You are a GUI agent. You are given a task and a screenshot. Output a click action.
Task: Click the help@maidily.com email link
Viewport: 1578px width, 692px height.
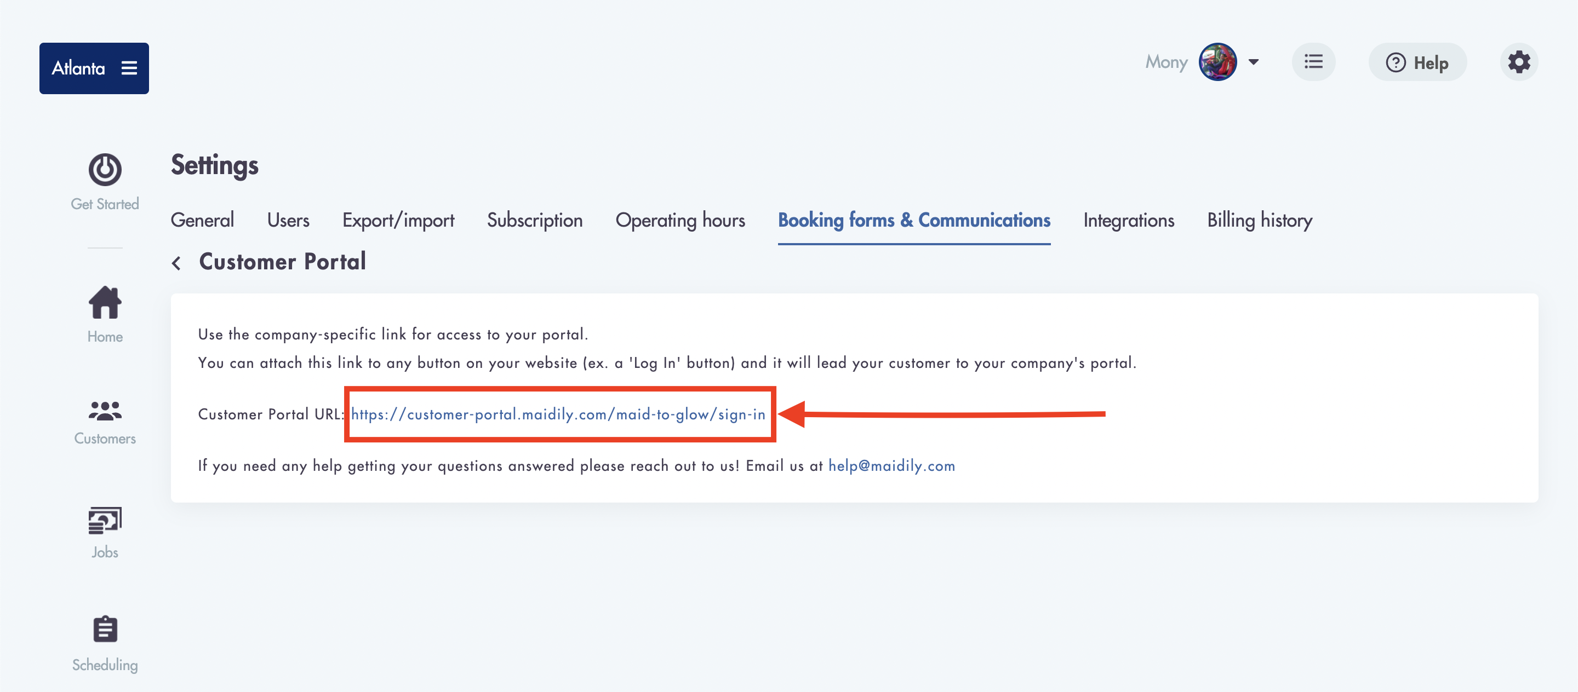point(891,465)
